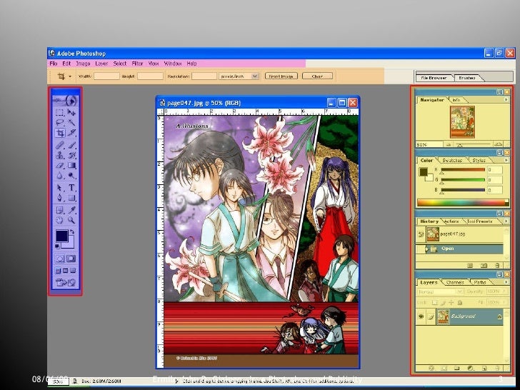Select the History Brush tool
This screenshot has height=390, width=520.
pyautogui.click(x=71, y=155)
